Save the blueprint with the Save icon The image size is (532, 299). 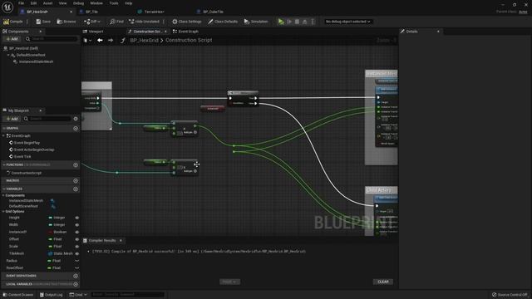43,22
